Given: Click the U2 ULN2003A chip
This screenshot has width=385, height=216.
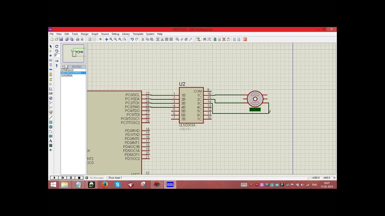Looking at the screenshot, I should coord(191,105).
